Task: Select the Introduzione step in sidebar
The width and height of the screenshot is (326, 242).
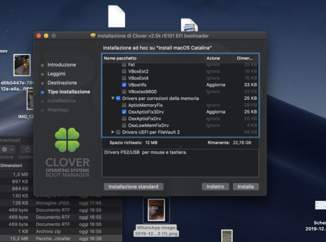Action: (x=62, y=65)
